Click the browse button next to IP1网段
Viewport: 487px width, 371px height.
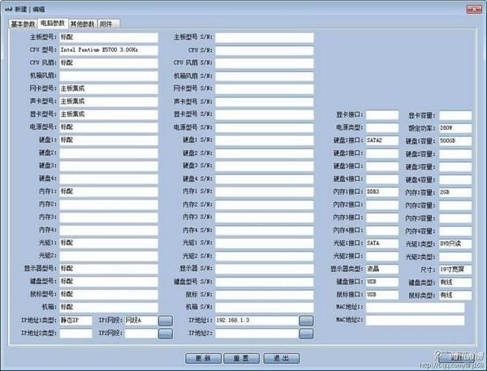pyautogui.click(x=166, y=321)
